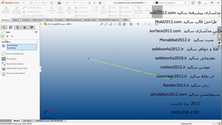Choose the Wrap tool
This screenshot has width=222, height=125.
(124, 8)
